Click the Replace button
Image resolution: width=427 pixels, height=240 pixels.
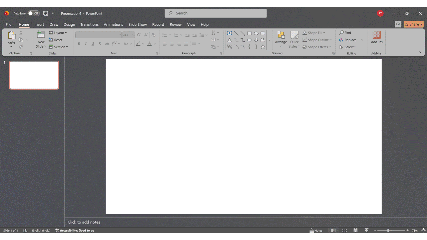click(351, 40)
